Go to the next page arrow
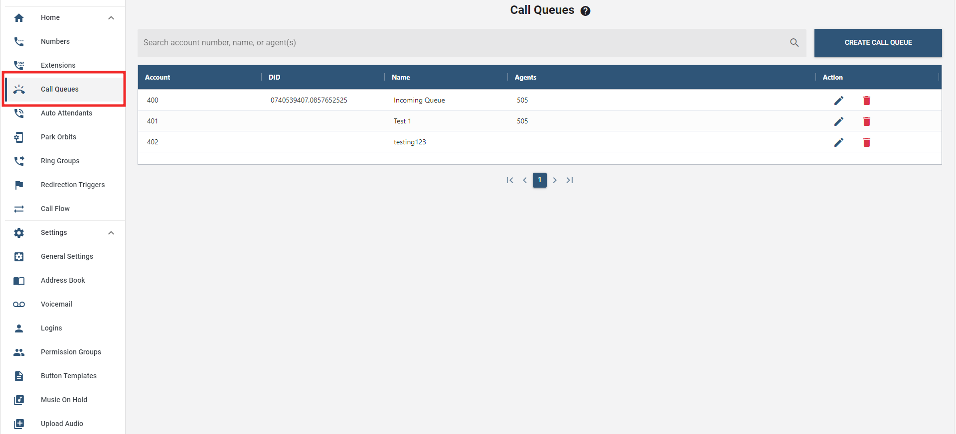This screenshot has height=434, width=956. [x=555, y=180]
